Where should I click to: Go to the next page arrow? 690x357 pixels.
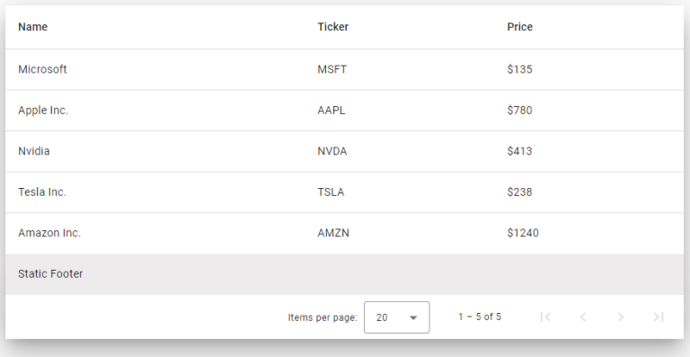pos(621,317)
